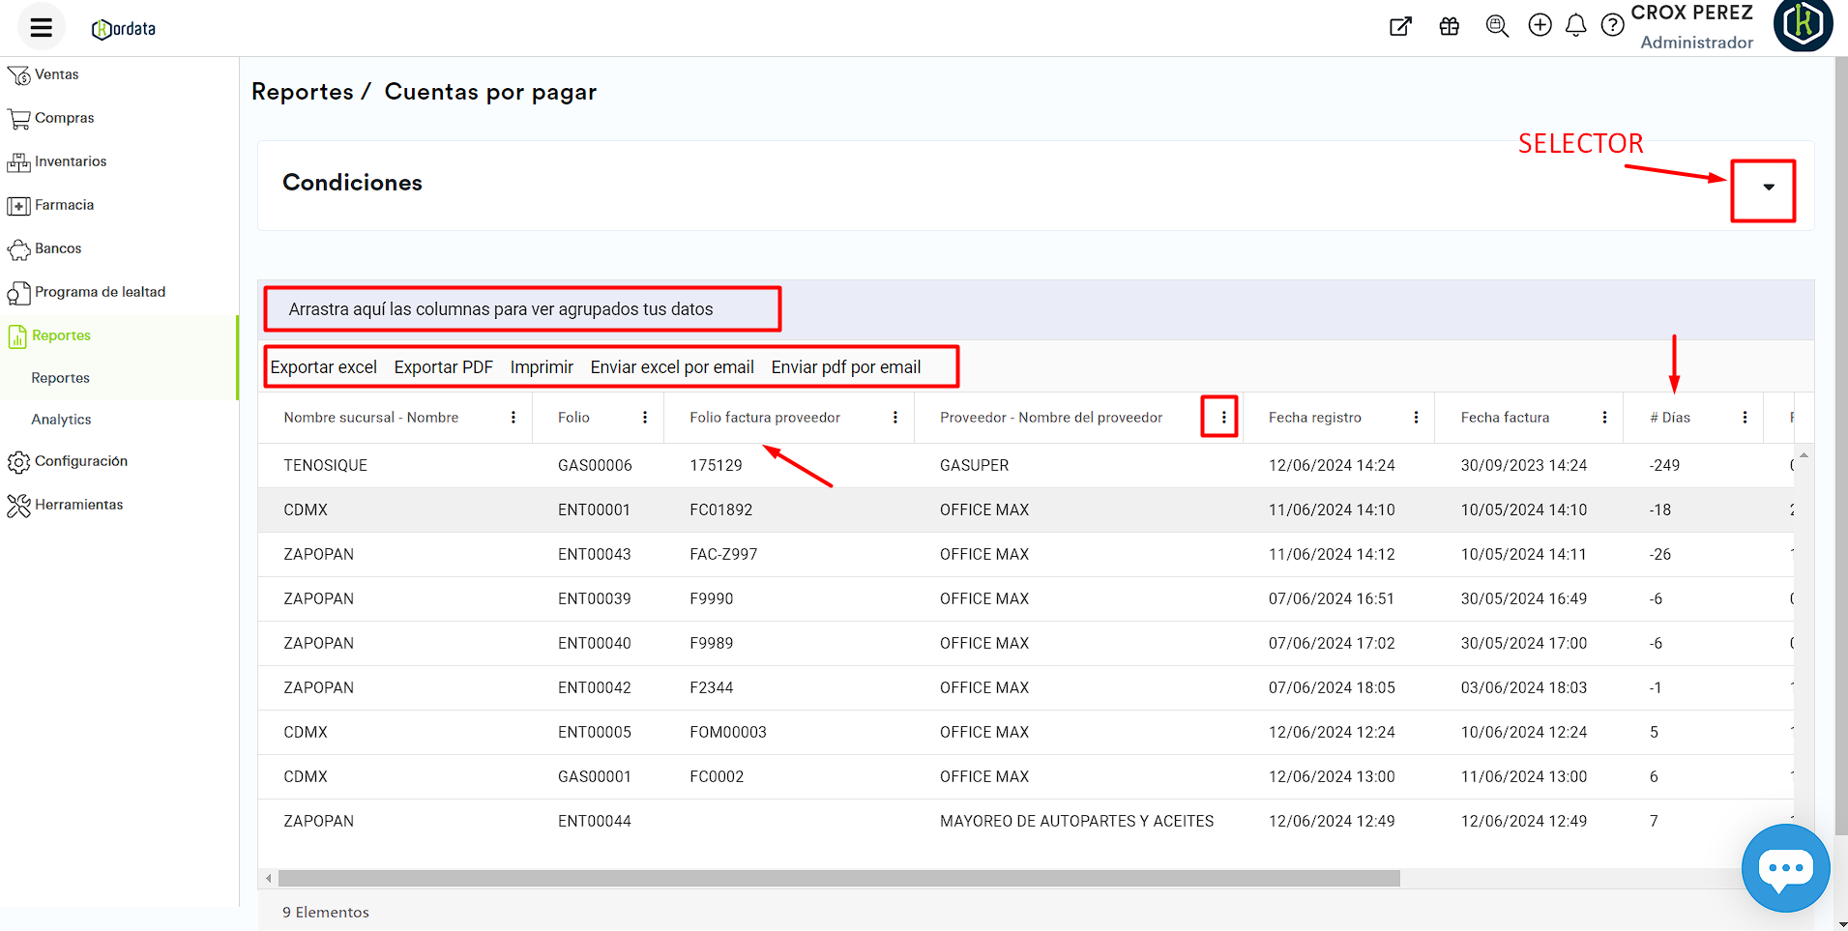Open the external link icon in header
Image resolution: width=1848 pixels, height=931 pixels.
point(1400,26)
